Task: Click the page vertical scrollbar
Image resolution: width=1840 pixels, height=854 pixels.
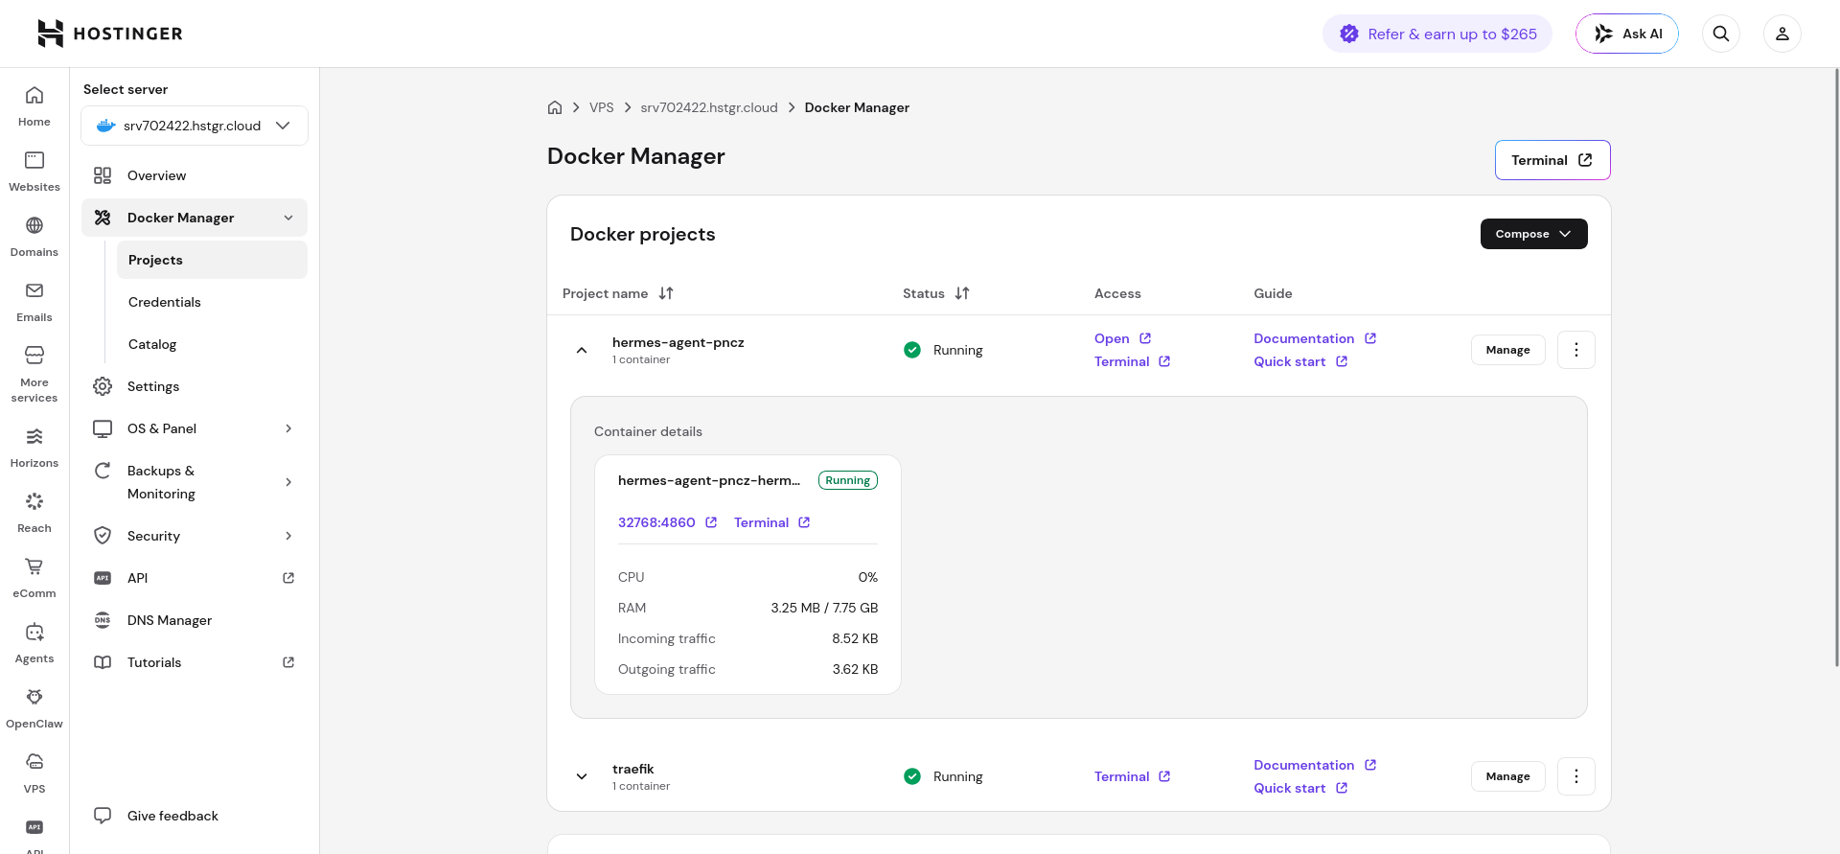Action: tap(1836, 369)
